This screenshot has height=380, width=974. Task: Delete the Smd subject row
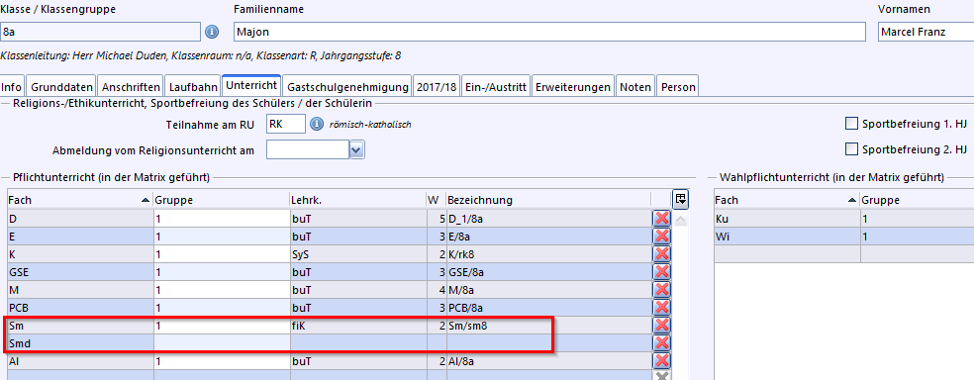pyautogui.click(x=662, y=343)
